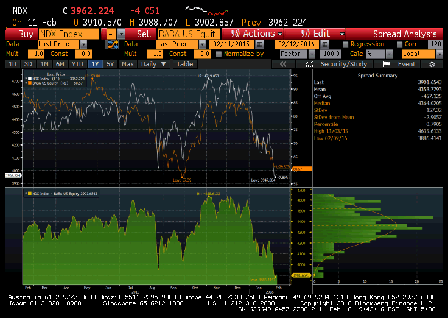Edit the normalize factor 100.0 field

(331, 54)
